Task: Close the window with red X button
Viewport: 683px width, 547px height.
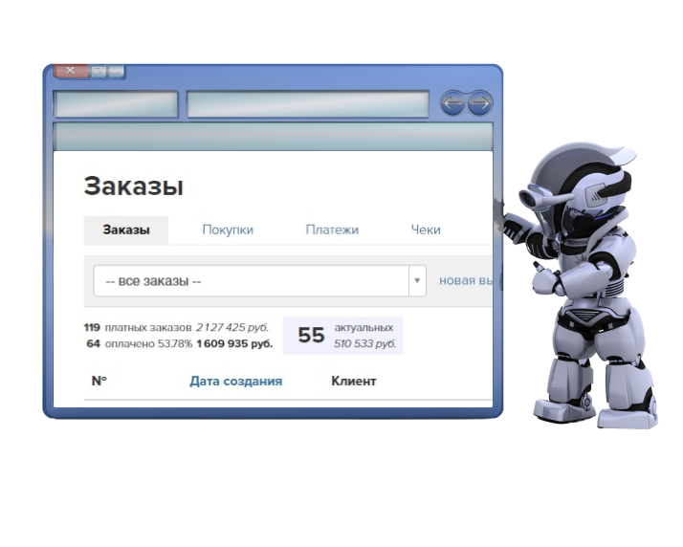Action: [71, 71]
